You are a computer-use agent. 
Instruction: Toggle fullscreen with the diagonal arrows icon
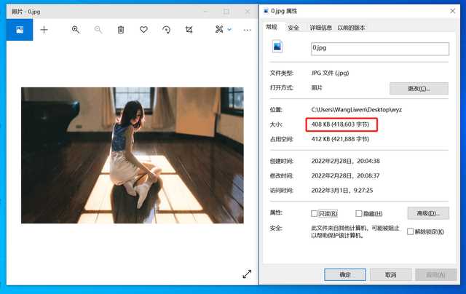247,274
